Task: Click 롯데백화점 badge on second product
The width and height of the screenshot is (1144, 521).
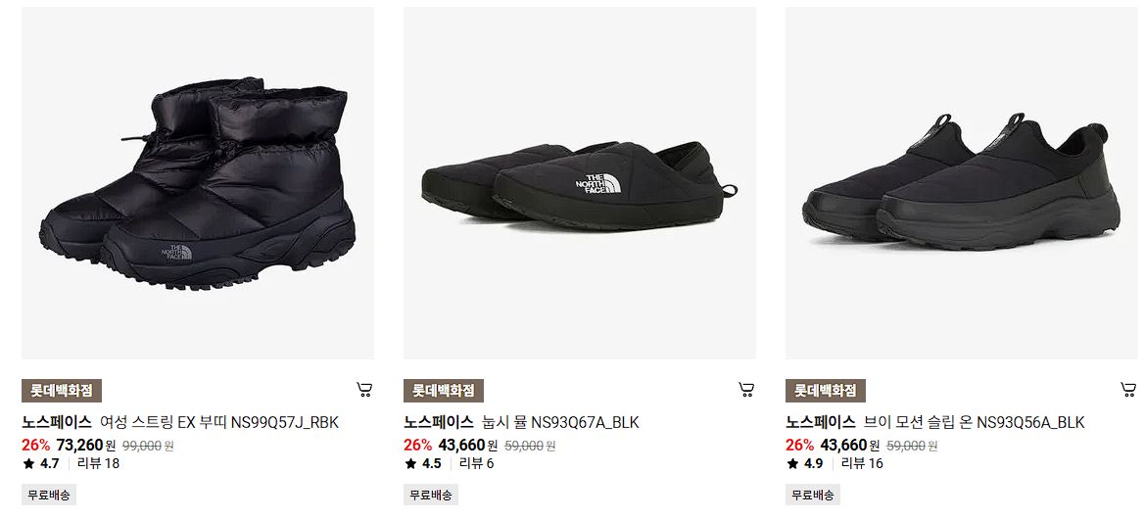Action: 444,391
